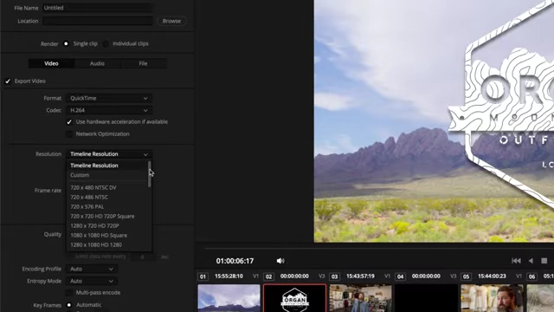Switch to the File tab

pos(143,63)
